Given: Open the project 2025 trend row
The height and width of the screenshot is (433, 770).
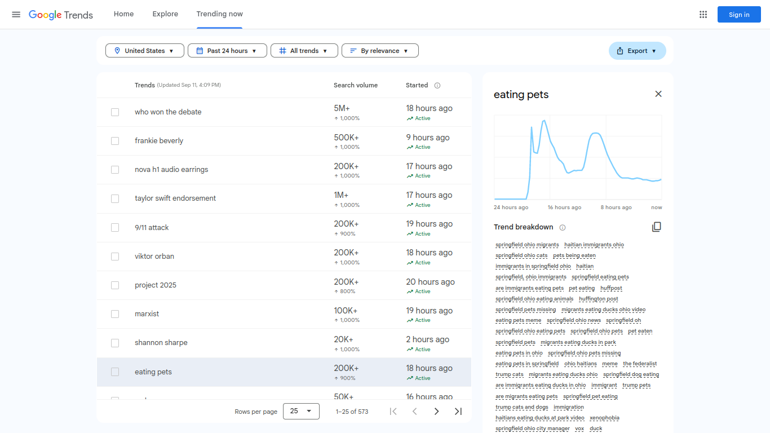Looking at the screenshot, I should tap(284, 285).
